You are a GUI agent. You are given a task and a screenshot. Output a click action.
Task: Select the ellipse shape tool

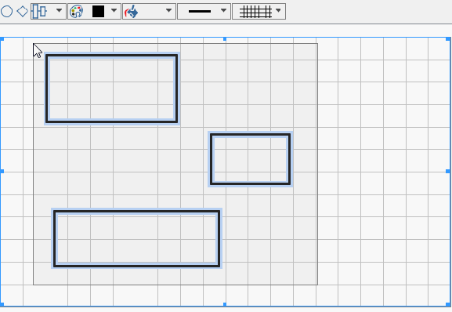pos(6,11)
